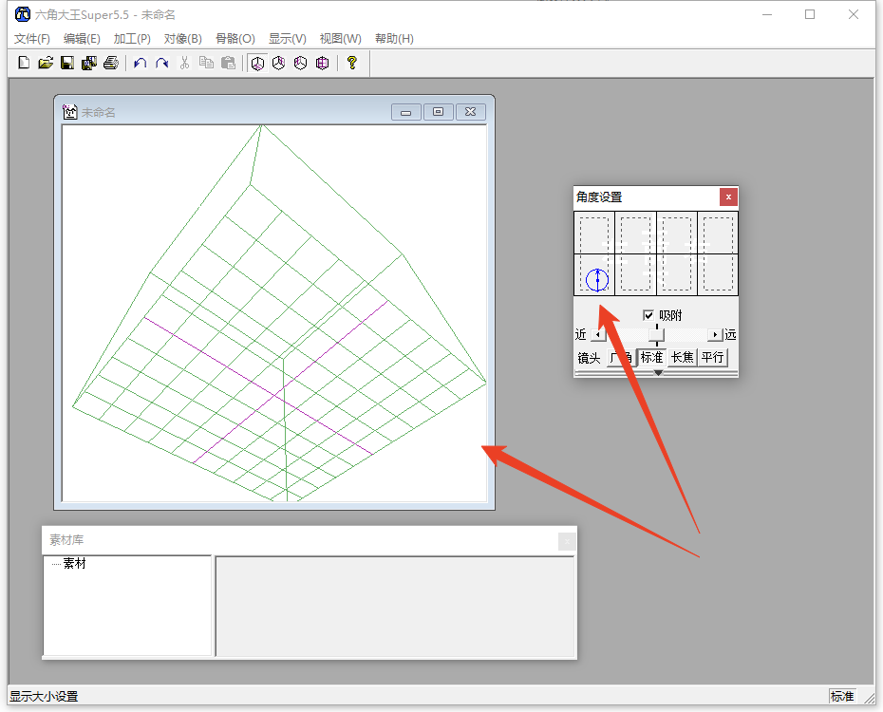Save the model with the floppy disk icon

point(67,64)
